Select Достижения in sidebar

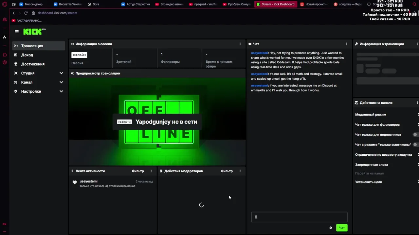point(39,64)
